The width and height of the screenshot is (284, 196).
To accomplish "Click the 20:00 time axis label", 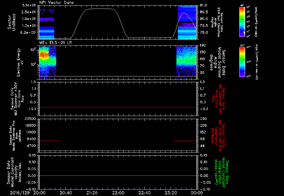I will [x=39, y=193].
